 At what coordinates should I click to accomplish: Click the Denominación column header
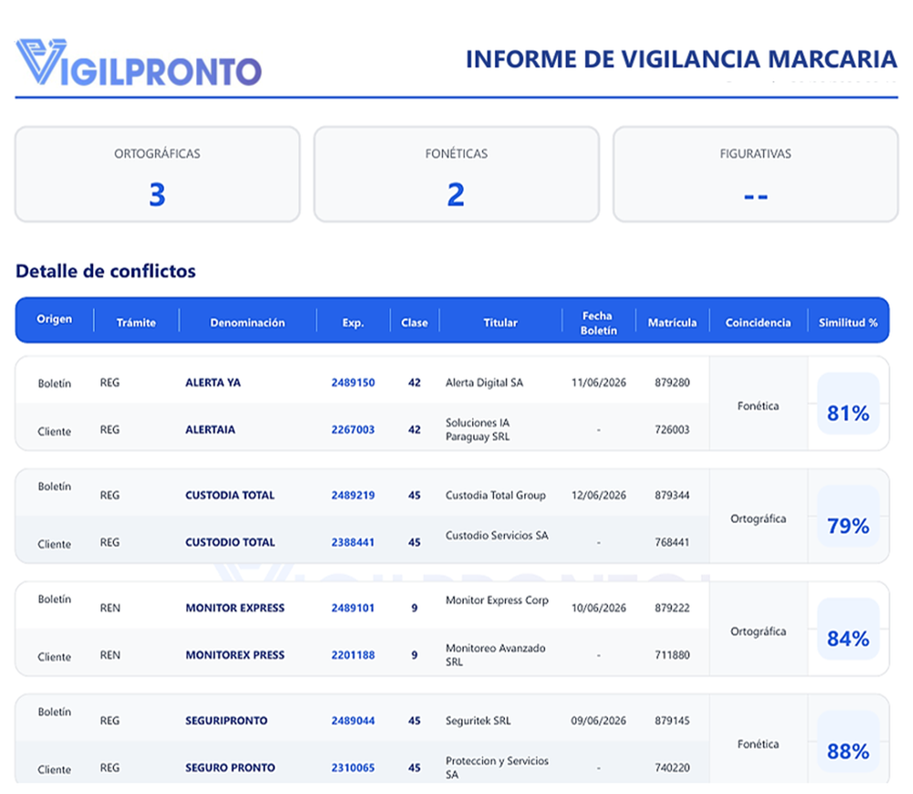point(247,322)
